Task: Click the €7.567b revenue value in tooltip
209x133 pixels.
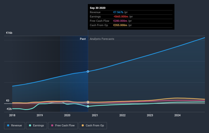Action: pos(118,12)
